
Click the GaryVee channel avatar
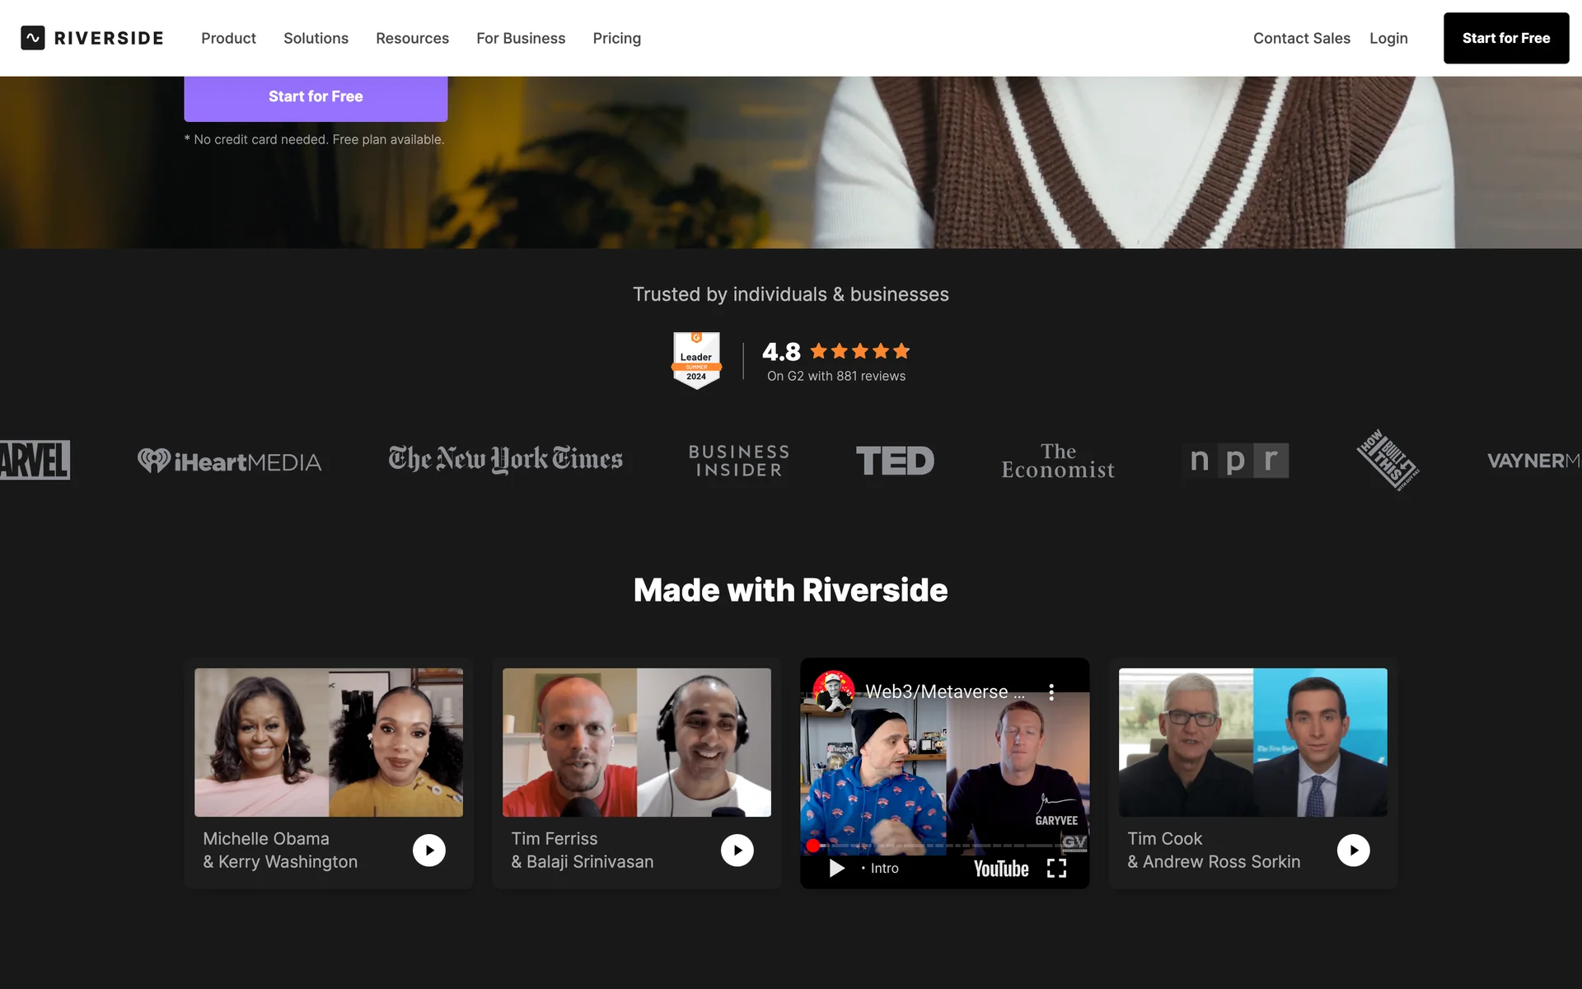pyautogui.click(x=833, y=691)
